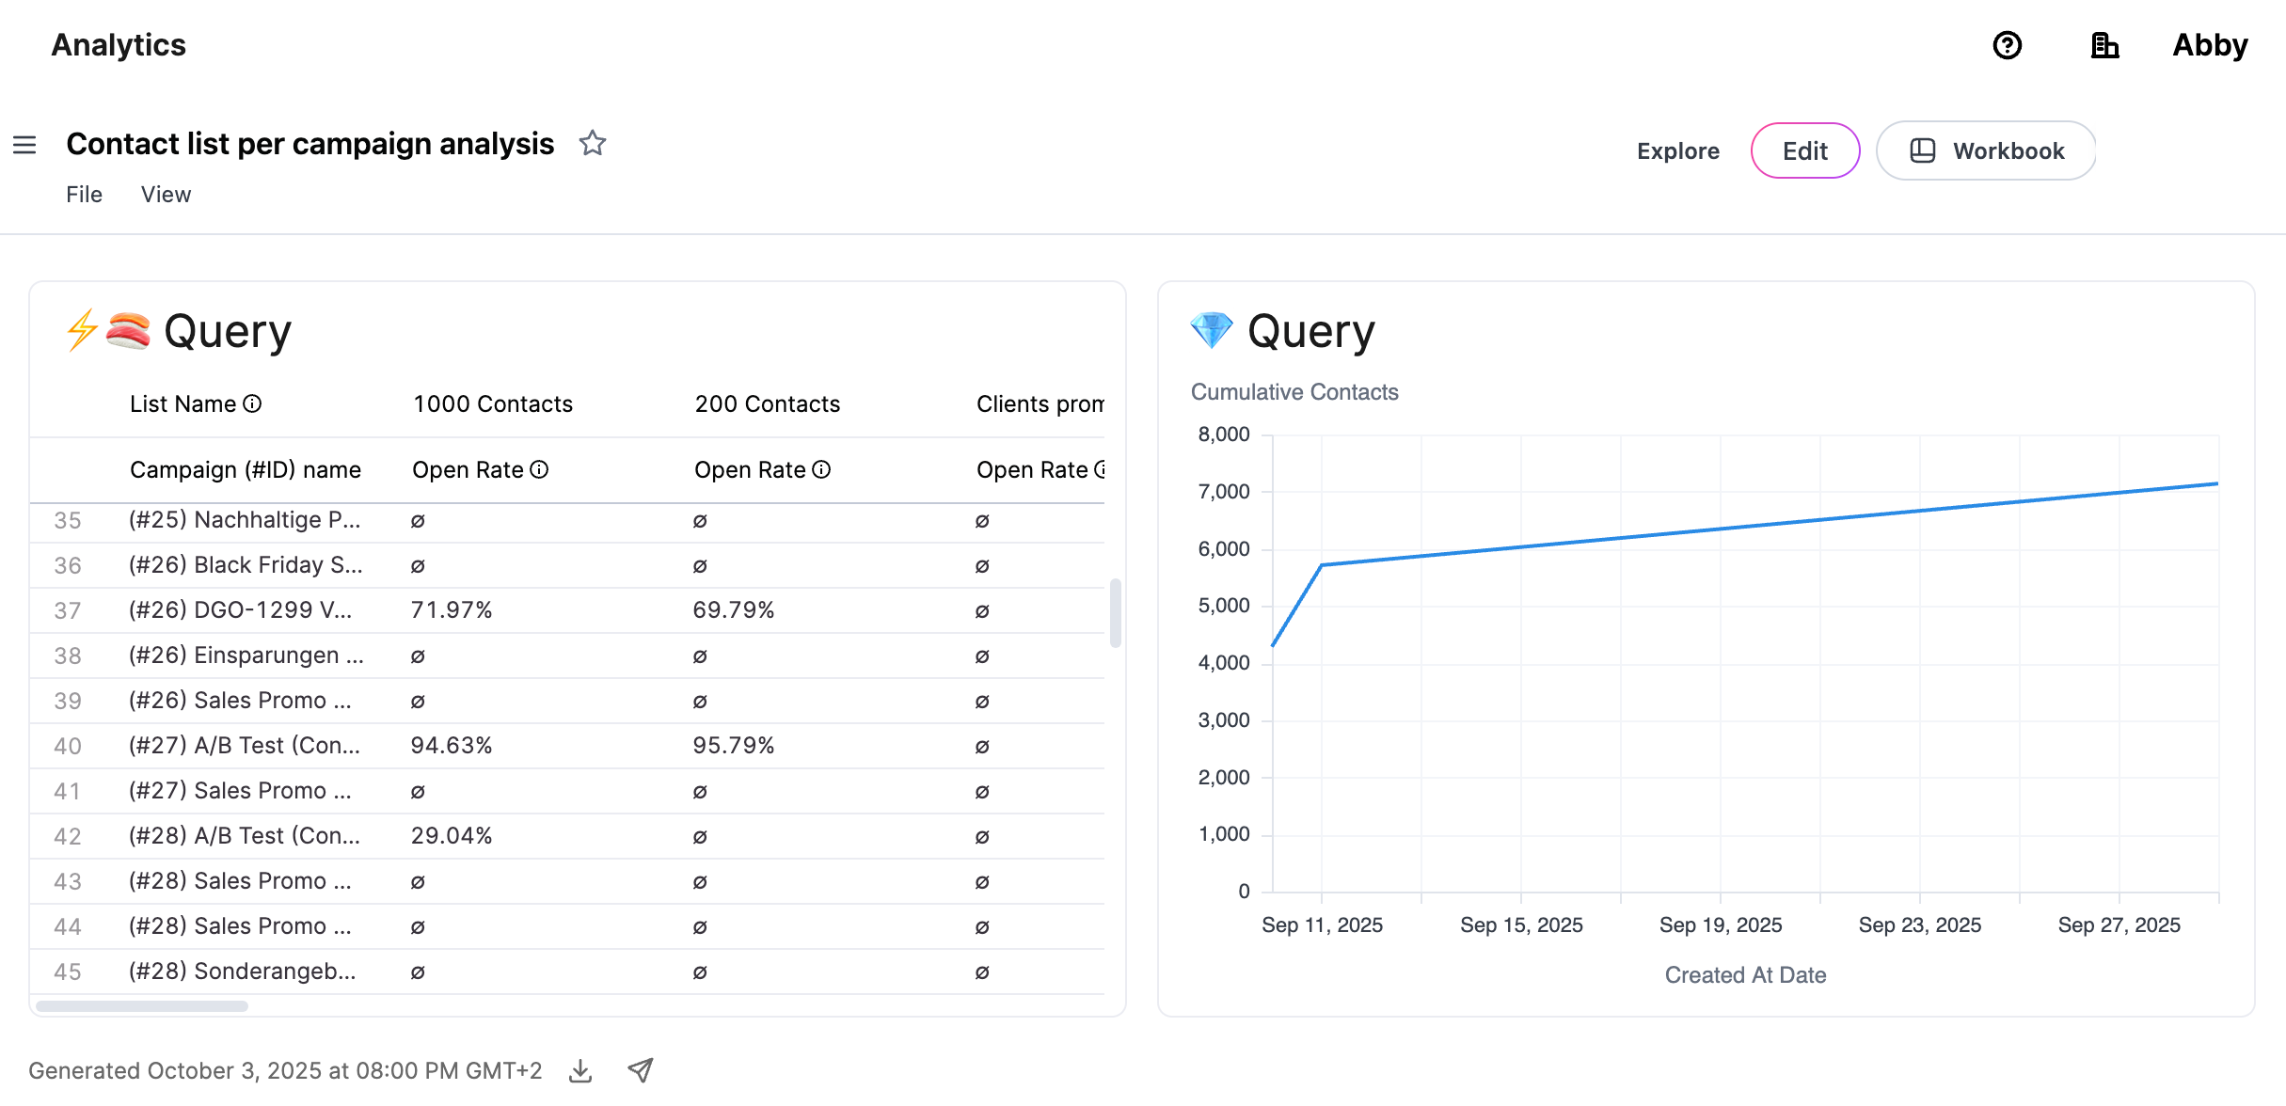Open the Abby account menu

point(2209,45)
